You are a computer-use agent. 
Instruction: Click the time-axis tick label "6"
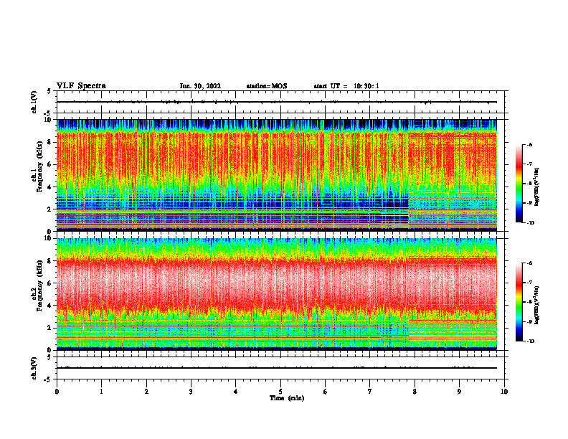pos(326,392)
